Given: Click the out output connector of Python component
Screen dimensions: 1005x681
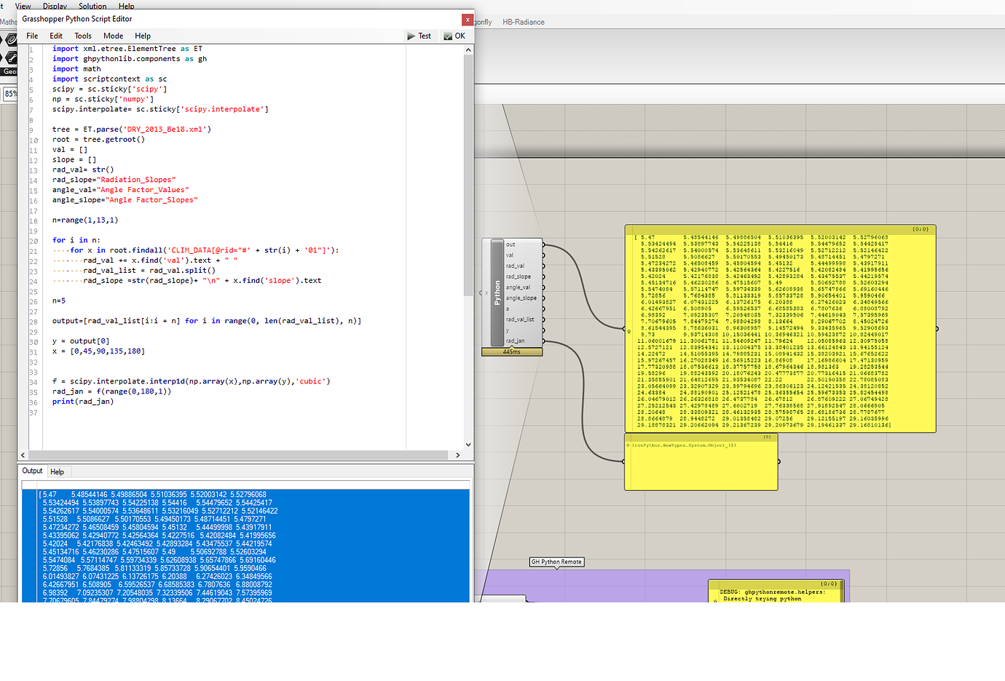Looking at the screenshot, I should (544, 244).
